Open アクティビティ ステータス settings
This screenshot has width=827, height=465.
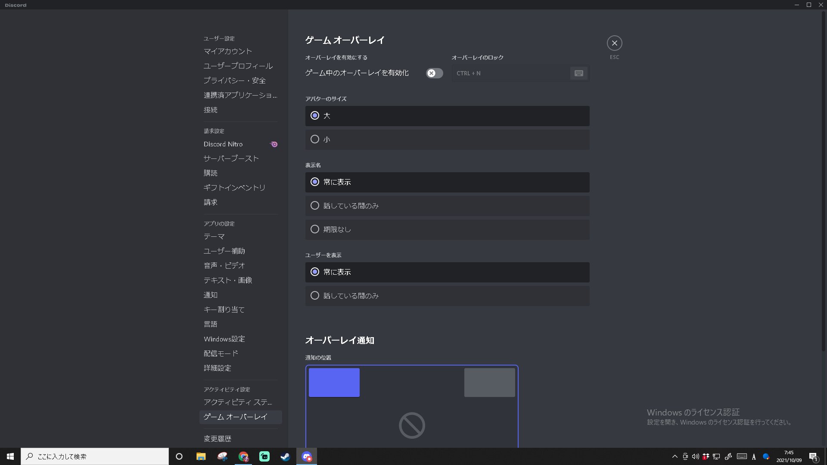[240, 402]
